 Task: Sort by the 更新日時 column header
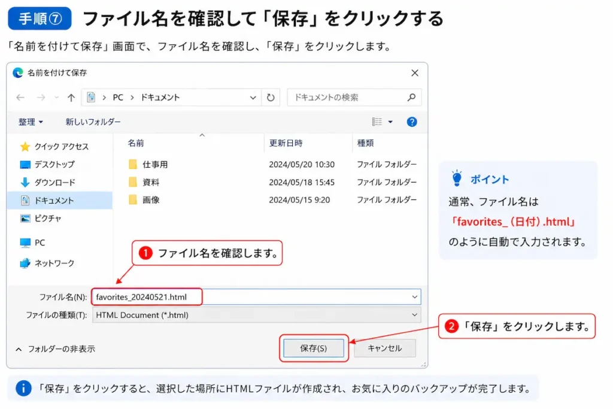tap(286, 143)
